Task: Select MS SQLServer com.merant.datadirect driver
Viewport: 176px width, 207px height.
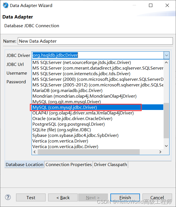Action: (x=97, y=68)
